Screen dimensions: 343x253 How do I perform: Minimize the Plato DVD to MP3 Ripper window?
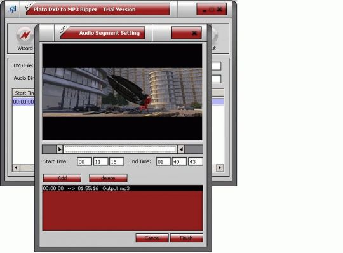click(205, 10)
